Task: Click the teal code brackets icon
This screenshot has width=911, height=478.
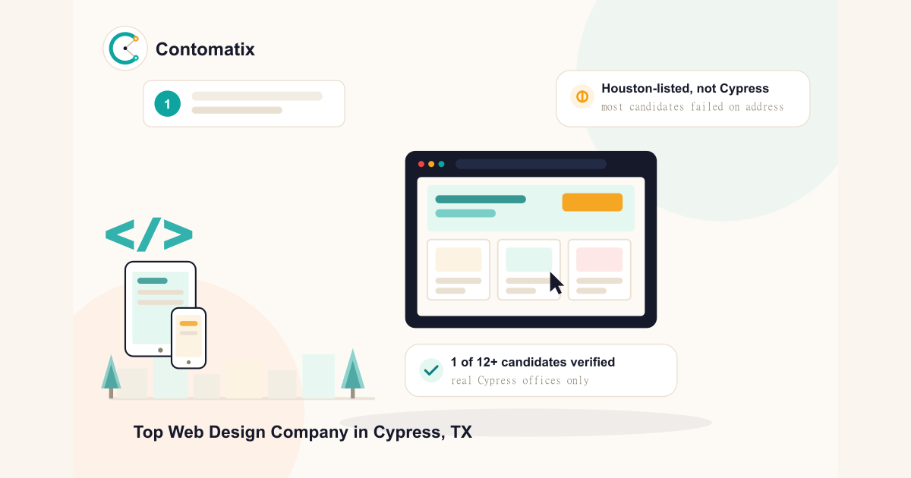Action: click(149, 235)
